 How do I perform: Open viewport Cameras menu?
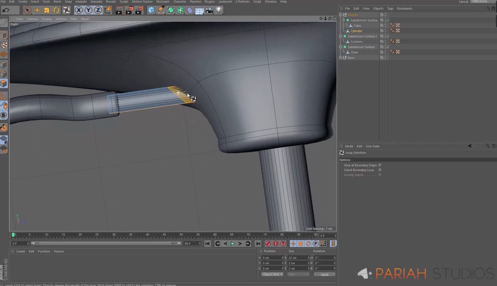tap(32, 19)
